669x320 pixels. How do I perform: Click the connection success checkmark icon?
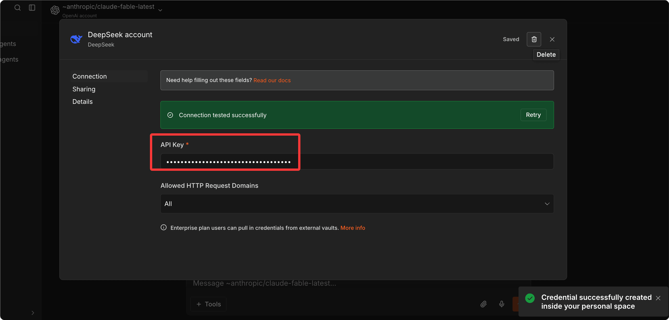[x=170, y=115]
